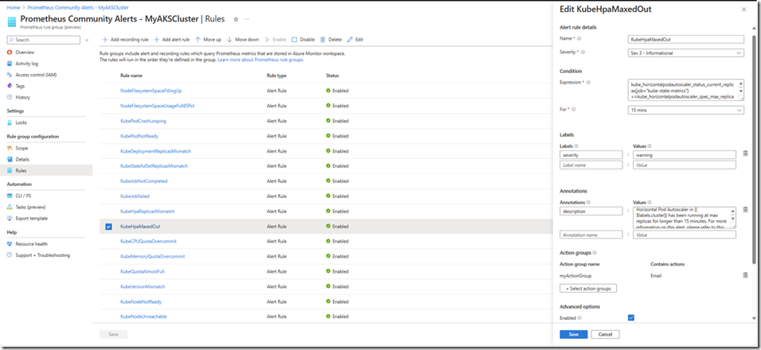Click Select action groups button
761x350 pixels.
tap(588, 289)
